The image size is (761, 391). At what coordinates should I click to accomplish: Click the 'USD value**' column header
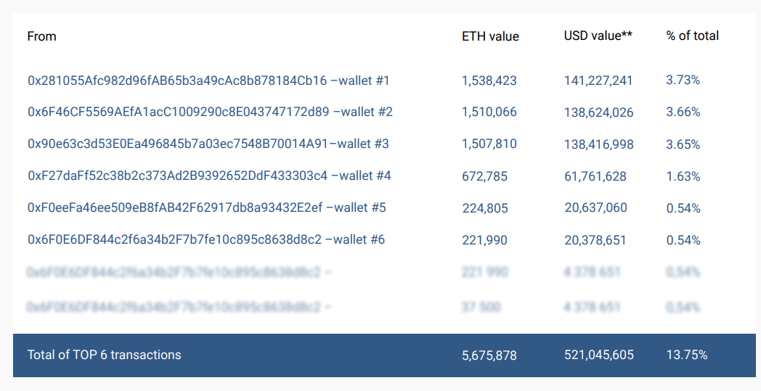(x=598, y=36)
